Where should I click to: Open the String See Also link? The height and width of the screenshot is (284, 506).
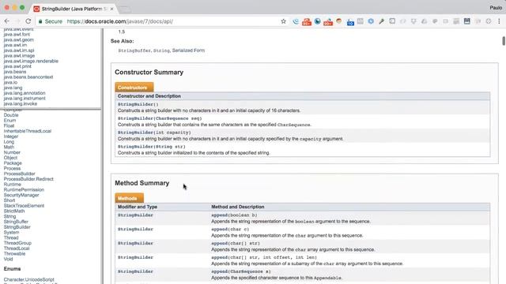point(161,50)
